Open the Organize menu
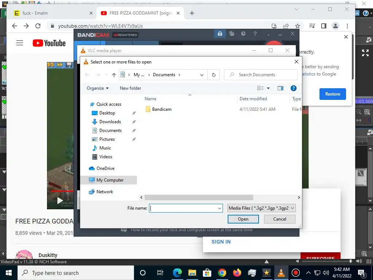 (x=98, y=88)
